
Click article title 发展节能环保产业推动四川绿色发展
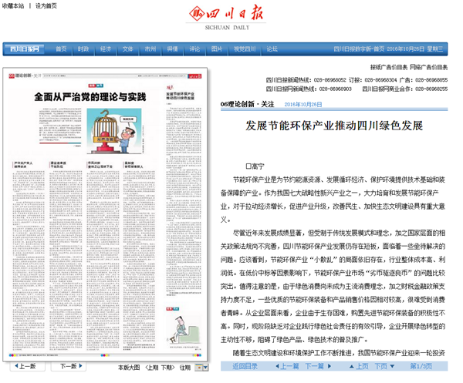pyautogui.click(x=334, y=126)
